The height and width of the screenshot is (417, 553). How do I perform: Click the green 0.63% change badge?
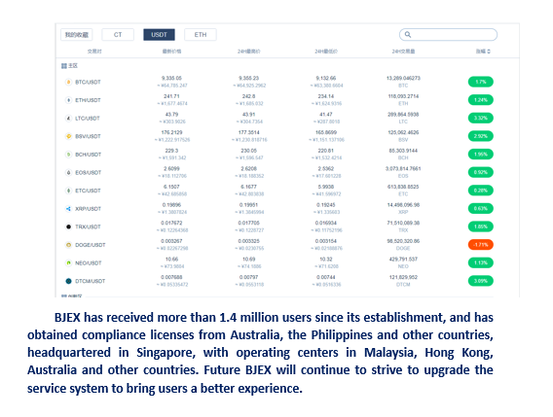(480, 208)
